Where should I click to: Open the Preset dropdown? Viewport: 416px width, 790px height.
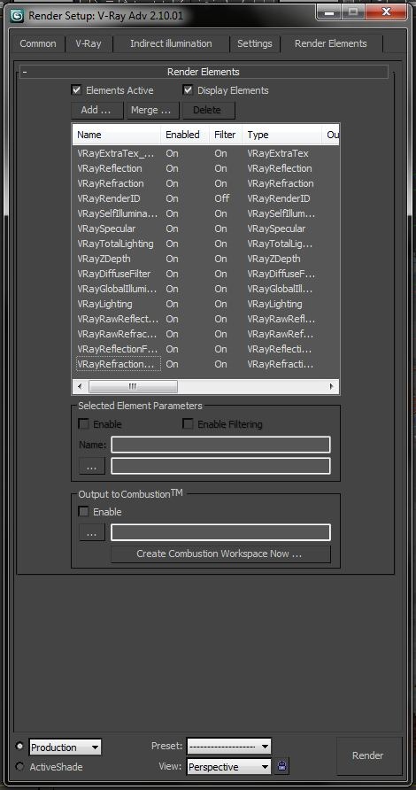pos(229,746)
